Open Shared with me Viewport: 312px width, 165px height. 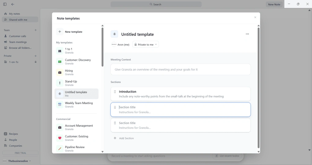click(20, 20)
